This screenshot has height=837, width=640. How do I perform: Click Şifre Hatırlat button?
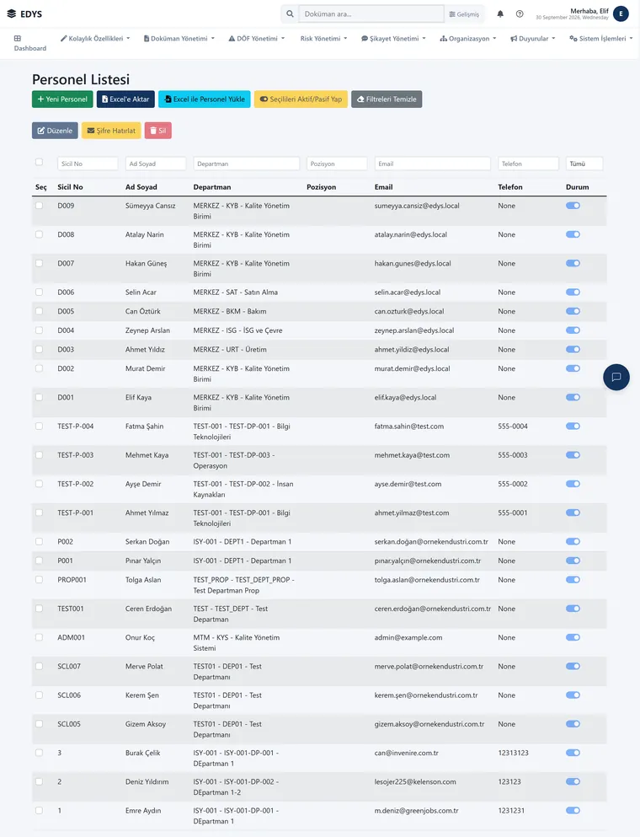tap(111, 131)
